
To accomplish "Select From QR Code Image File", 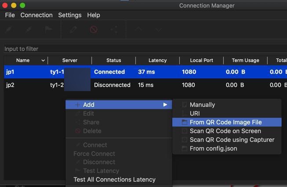I will (227, 122).
